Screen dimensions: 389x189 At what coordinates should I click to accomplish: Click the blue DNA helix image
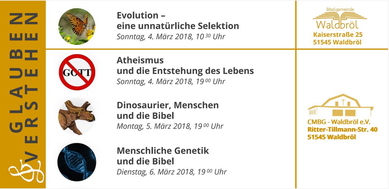click(77, 162)
